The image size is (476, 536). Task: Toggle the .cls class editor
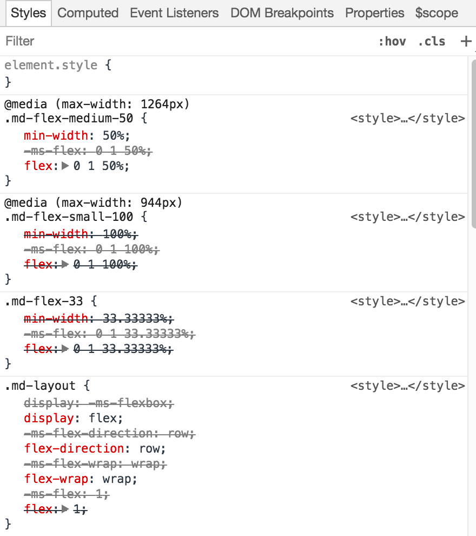click(x=432, y=41)
